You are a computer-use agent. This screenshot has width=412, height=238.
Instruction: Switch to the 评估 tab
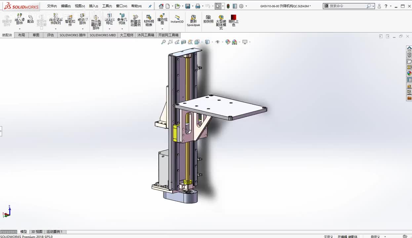tap(50, 35)
